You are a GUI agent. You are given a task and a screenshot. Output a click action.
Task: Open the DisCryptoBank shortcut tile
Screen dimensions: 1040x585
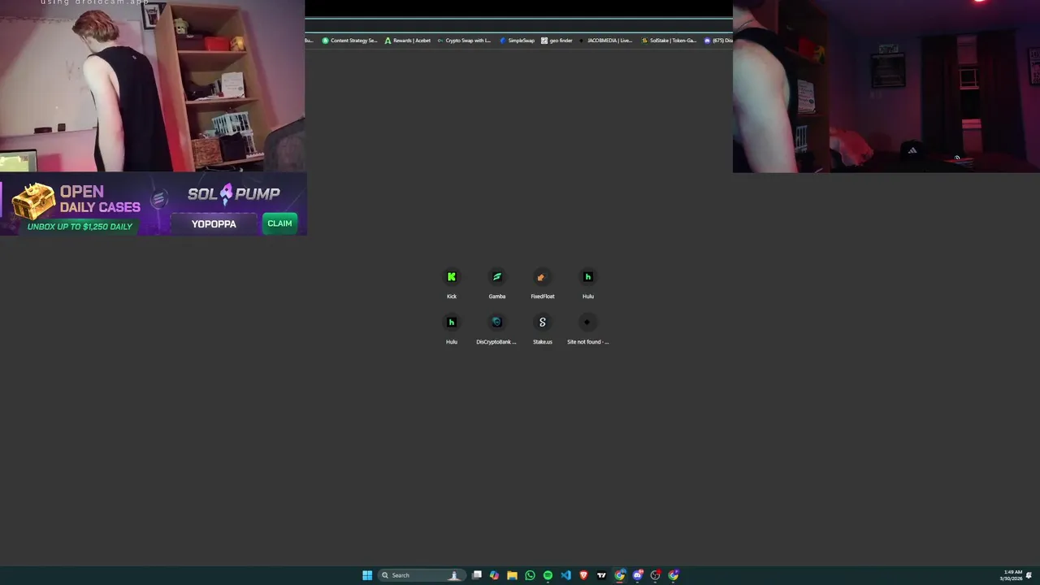[496, 329]
